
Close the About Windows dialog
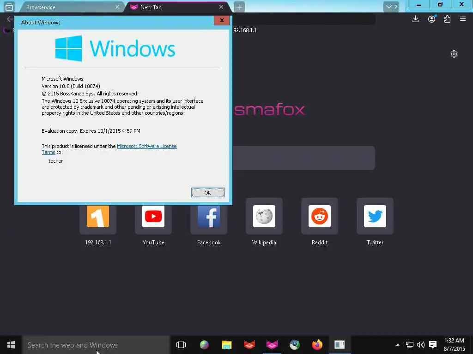tap(222, 20)
